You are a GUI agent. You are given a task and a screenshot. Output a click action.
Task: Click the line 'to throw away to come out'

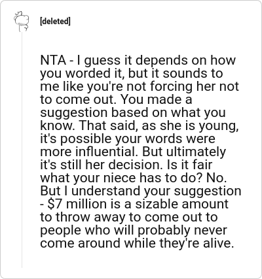pos(129,217)
